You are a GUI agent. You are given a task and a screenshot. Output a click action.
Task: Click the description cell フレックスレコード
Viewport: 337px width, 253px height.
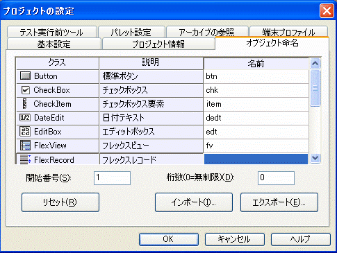(151, 159)
